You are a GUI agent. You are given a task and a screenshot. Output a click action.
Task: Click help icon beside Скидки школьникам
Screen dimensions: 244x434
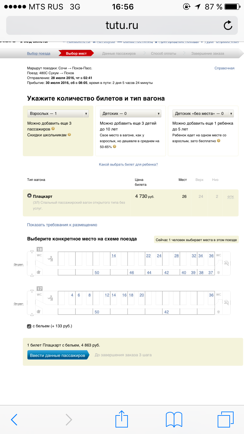(x=69, y=135)
